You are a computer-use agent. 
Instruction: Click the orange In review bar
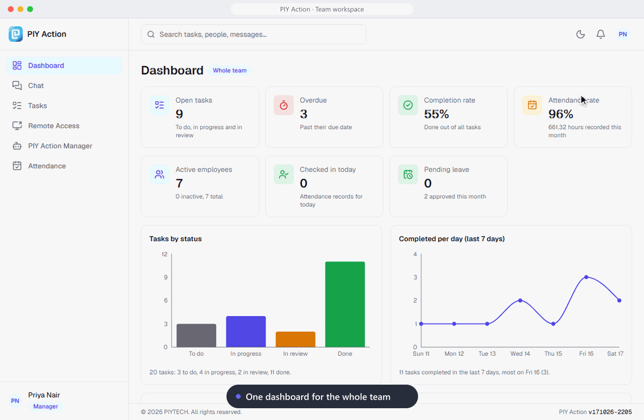pyautogui.click(x=296, y=340)
